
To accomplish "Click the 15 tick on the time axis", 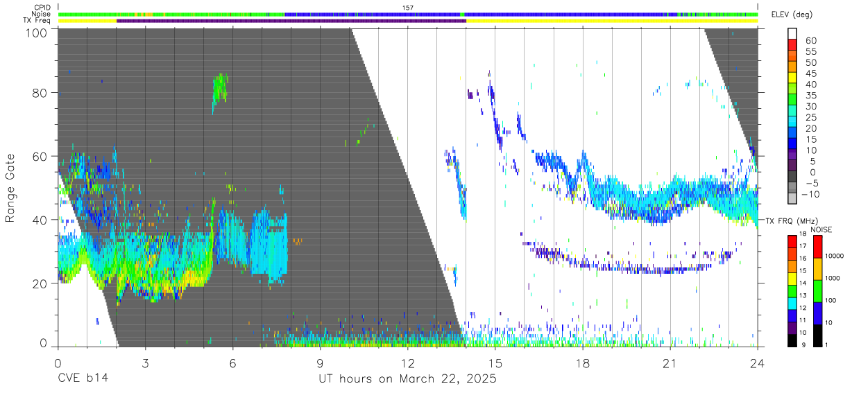I will tap(495, 363).
